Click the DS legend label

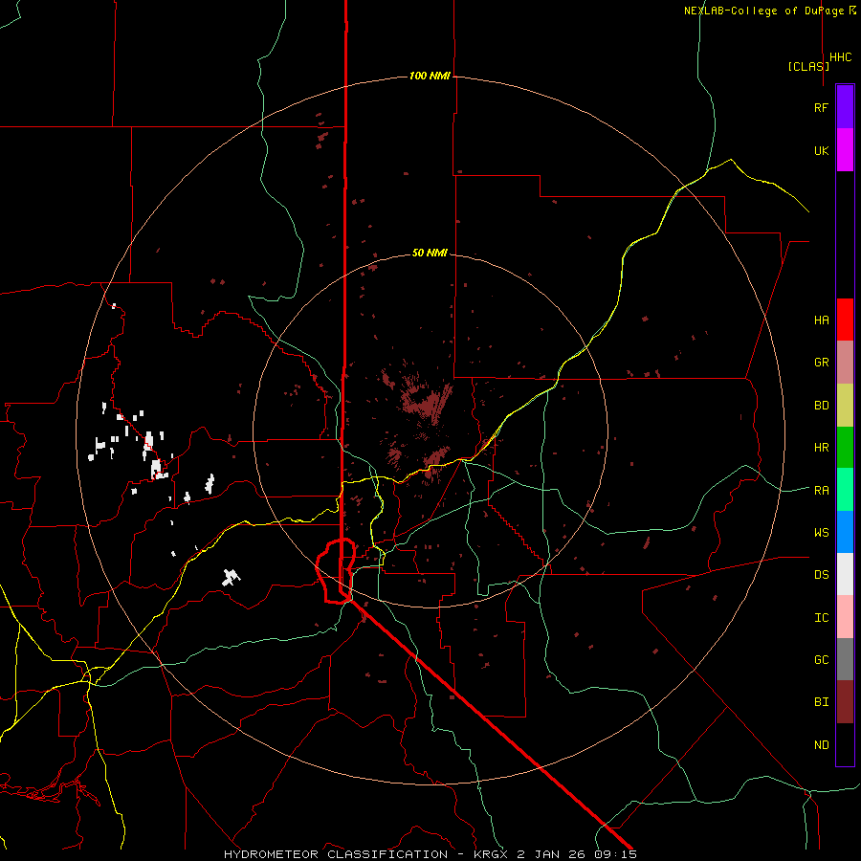coord(821,574)
